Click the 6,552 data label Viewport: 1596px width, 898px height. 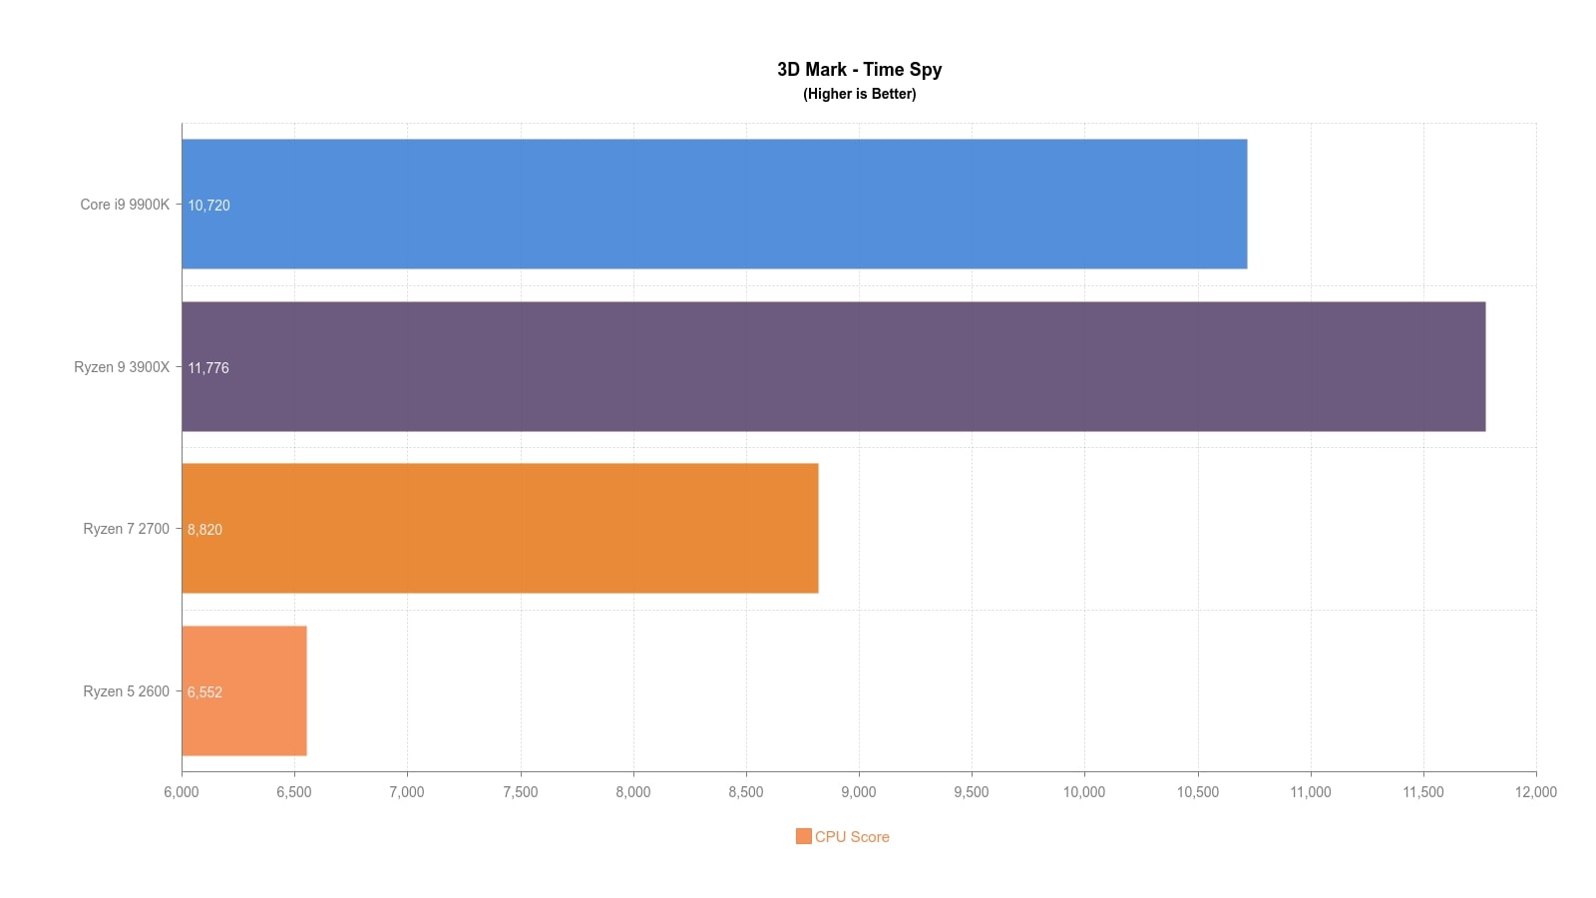[x=204, y=692]
